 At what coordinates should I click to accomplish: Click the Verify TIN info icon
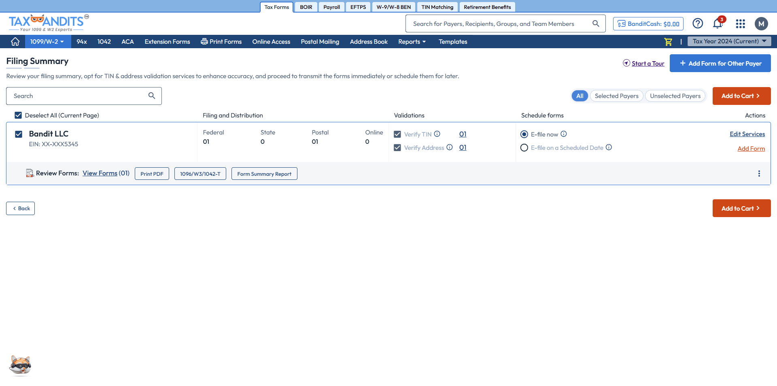point(437,134)
